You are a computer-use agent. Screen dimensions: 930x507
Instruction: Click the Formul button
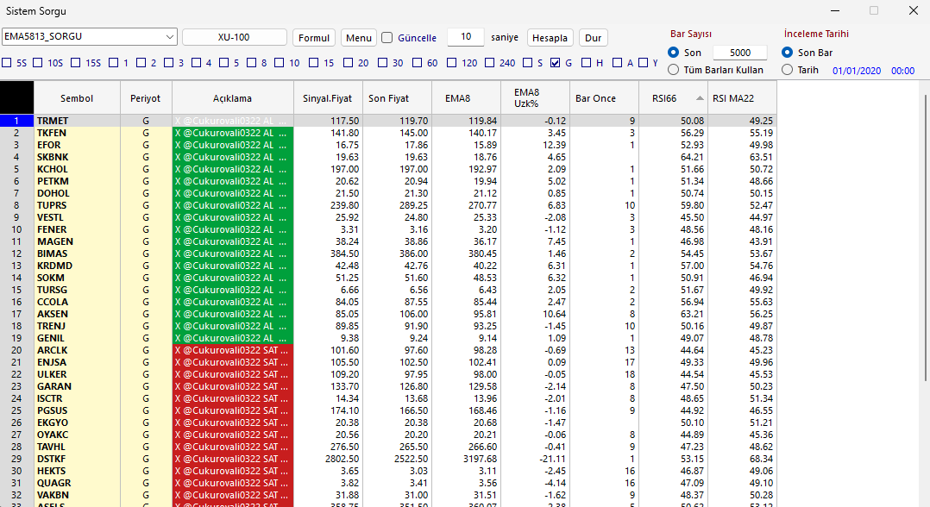click(x=314, y=38)
